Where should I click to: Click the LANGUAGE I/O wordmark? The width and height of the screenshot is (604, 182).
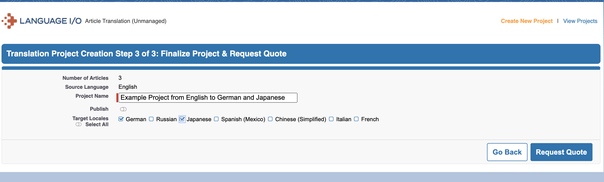tap(50, 21)
